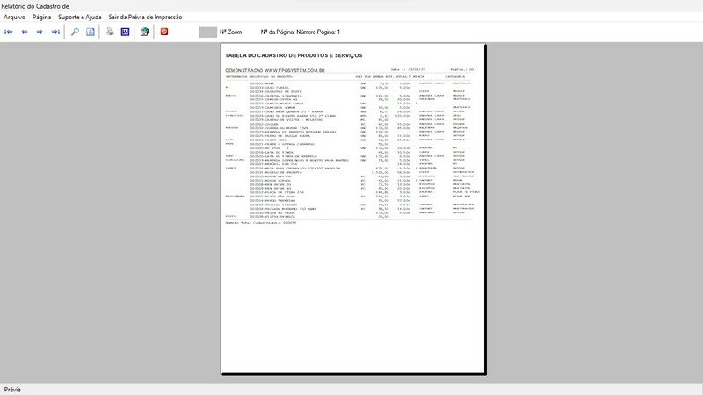
Task: Click the red exit preview icon
Action: click(x=164, y=32)
